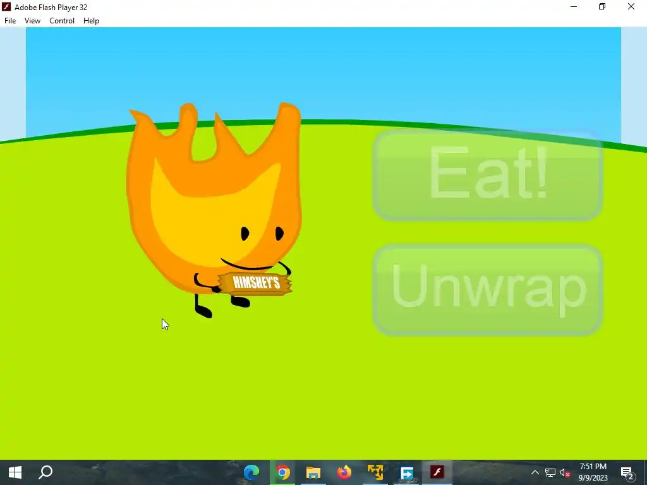Open the File menu
647x485 pixels.
click(x=10, y=21)
